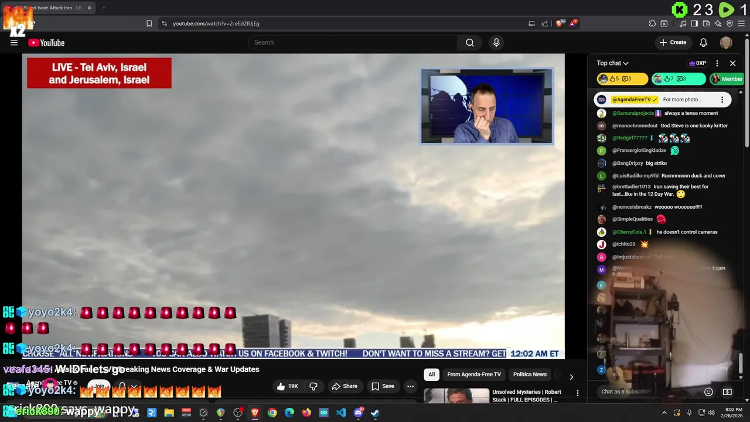Go to the YouTube home logo

click(46, 43)
